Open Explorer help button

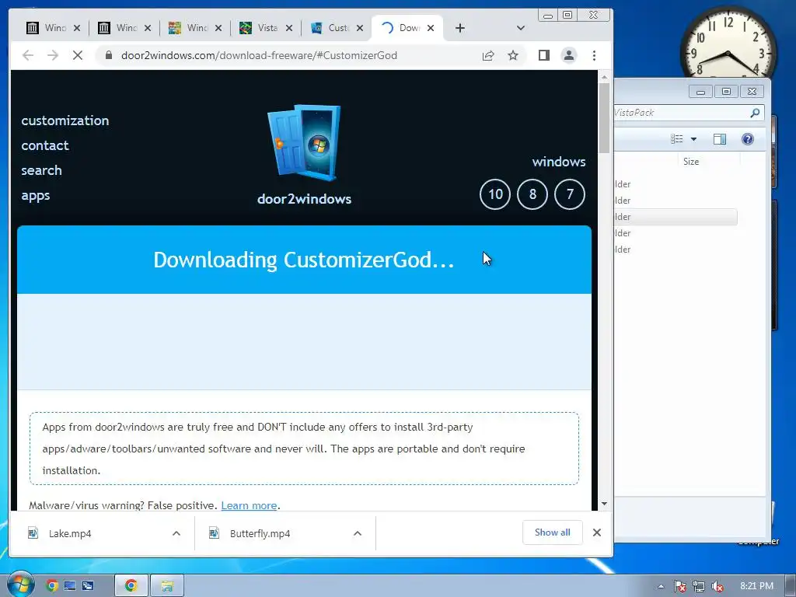[x=747, y=139]
